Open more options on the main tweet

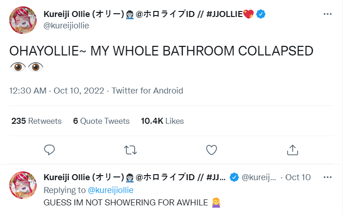coord(327,14)
